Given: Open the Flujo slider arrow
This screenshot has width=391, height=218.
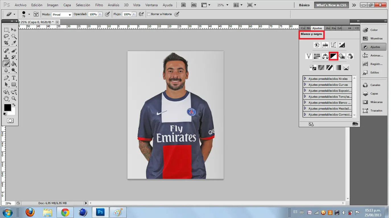Looking at the screenshot, I should 134,14.
